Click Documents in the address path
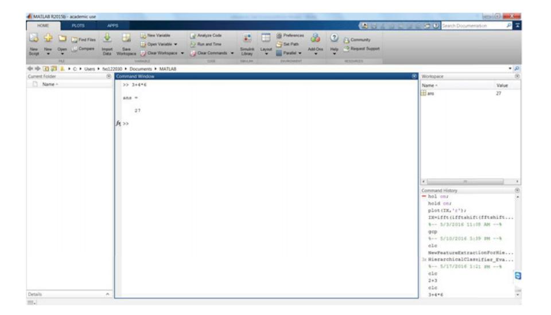The height and width of the screenshot is (315, 551). 141,69
